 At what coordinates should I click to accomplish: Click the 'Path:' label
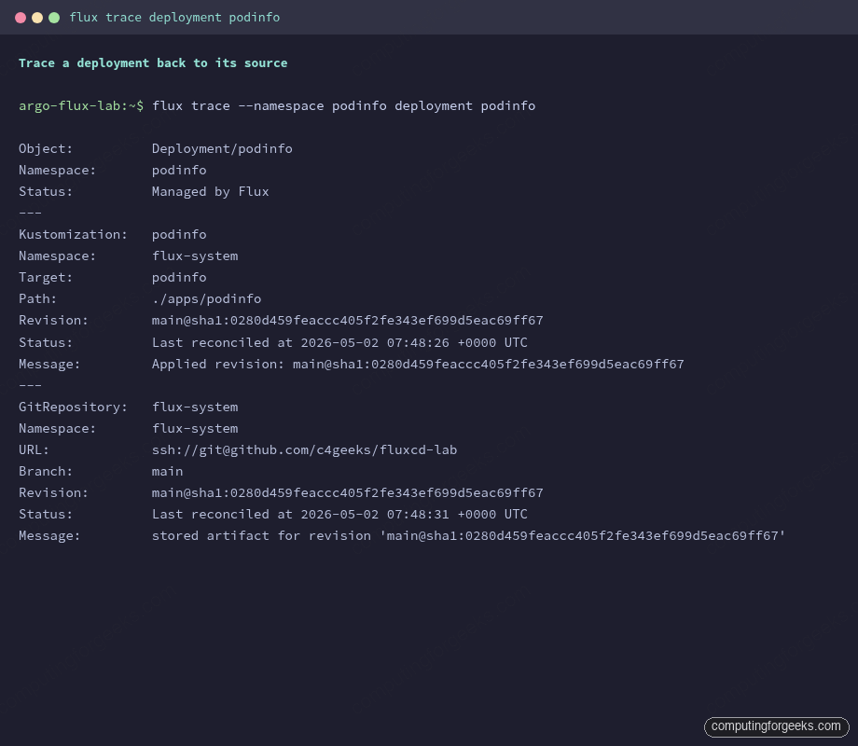tap(37, 298)
